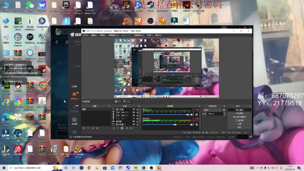The width and height of the screenshot is (304, 171).
Task: Toggle lock on the 窗口采集 source
Action: click(138, 109)
